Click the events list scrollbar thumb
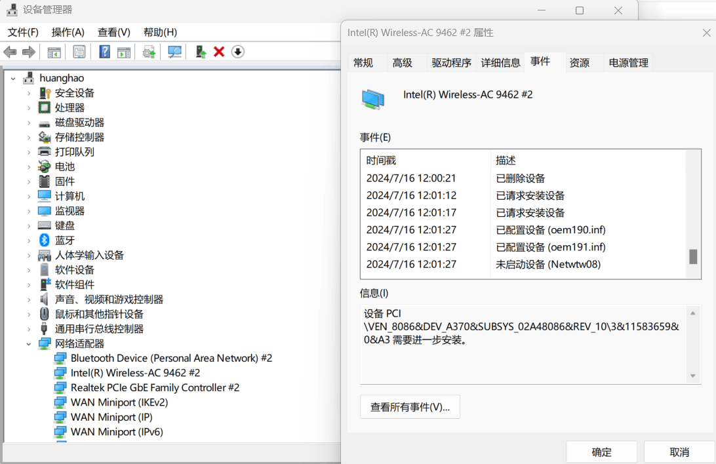This screenshot has width=716, height=464. click(693, 256)
